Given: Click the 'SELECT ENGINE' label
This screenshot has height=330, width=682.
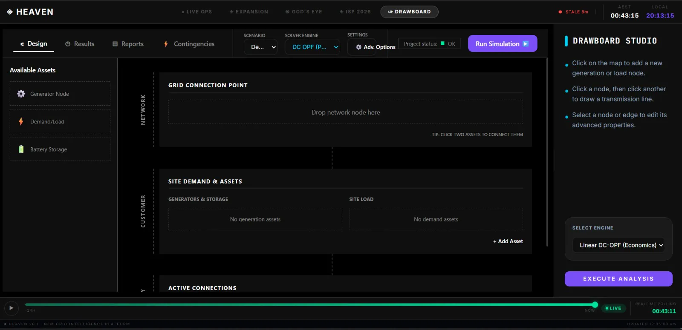Looking at the screenshot, I should [x=592, y=228].
